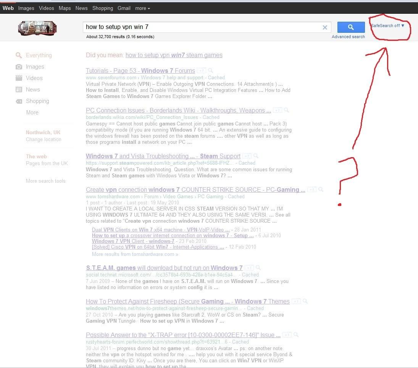This screenshot has height=368, width=418.
Task: Click +1 beside the COUNTER STRIKE SOURCE result
Action: coord(312,190)
